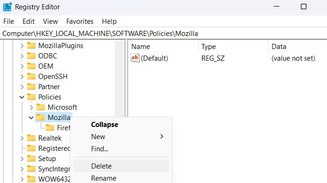Open the File menu
The width and height of the screenshot is (327, 183).
[x=8, y=21]
